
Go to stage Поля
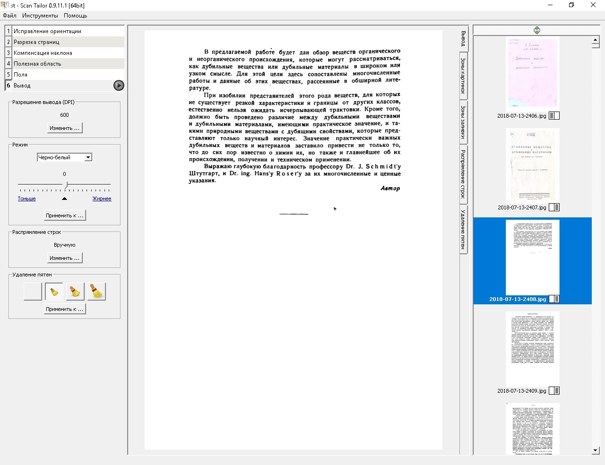coord(65,75)
